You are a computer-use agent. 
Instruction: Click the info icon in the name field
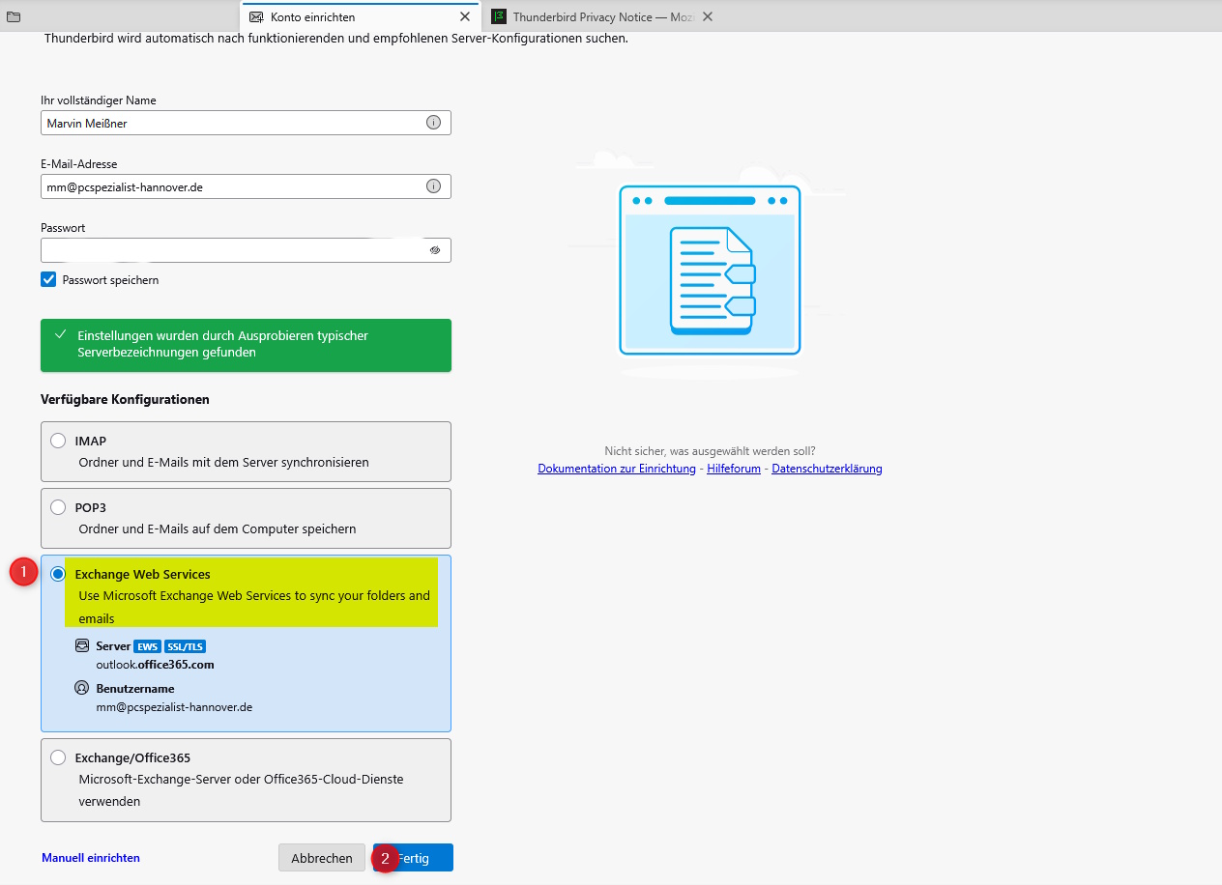[x=433, y=123]
